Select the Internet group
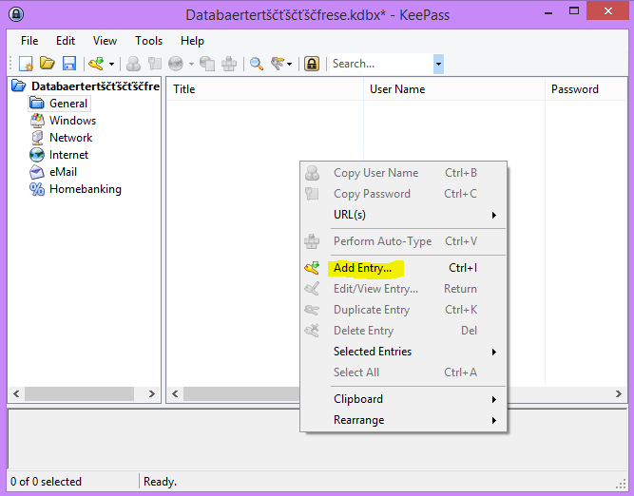Viewport: 634px width, 496px height. point(68,155)
